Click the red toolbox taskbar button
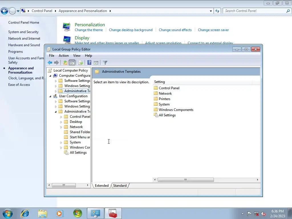 tap(113, 213)
